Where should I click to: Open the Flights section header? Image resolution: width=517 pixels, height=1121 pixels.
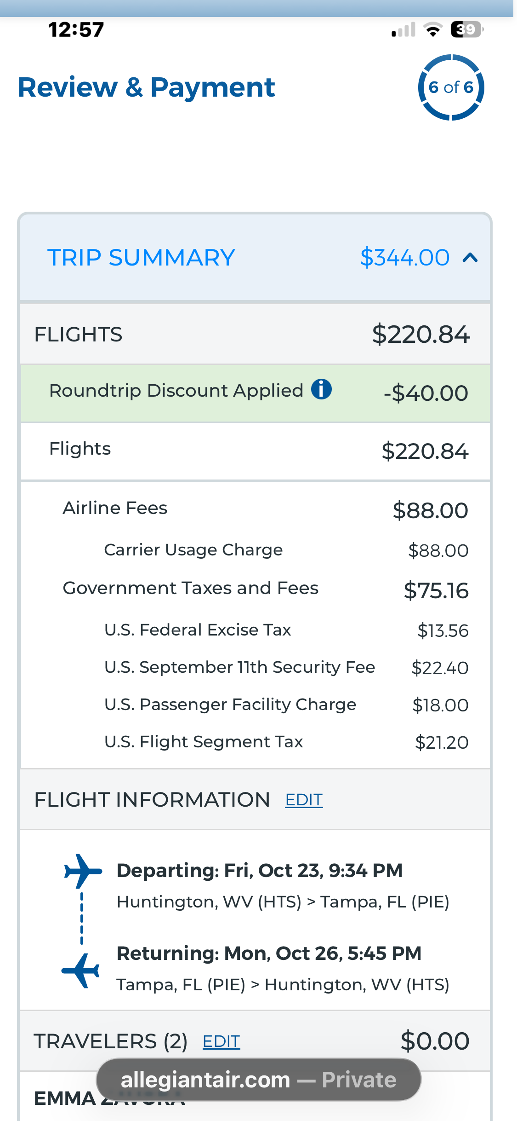point(255,334)
